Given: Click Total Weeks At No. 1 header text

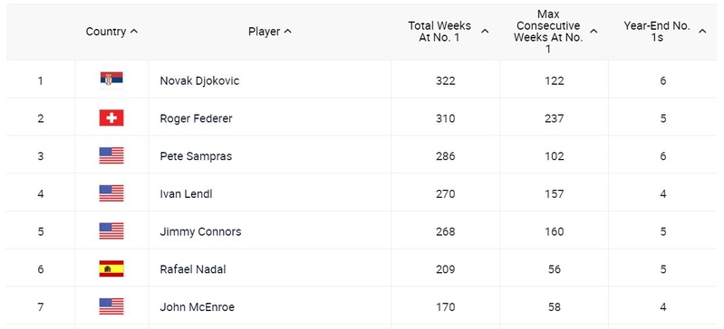Looking at the screenshot, I should coord(439,32).
